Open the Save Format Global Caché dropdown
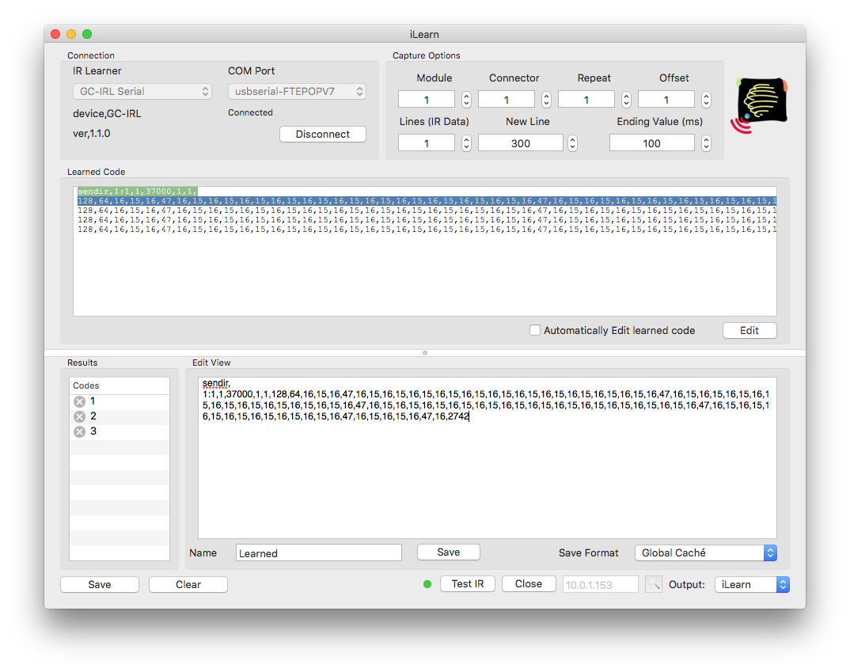The width and height of the screenshot is (850, 672). pyautogui.click(x=706, y=552)
